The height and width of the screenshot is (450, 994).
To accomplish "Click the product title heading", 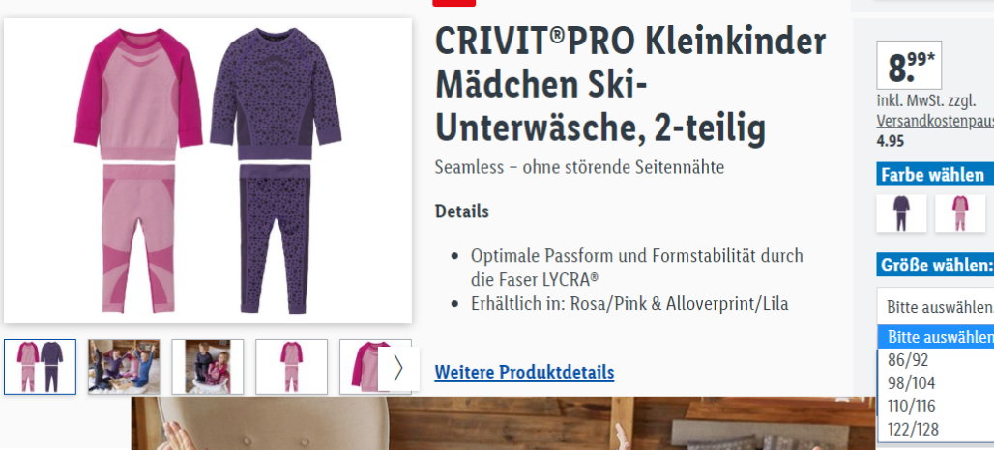I will [x=630, y=84].
